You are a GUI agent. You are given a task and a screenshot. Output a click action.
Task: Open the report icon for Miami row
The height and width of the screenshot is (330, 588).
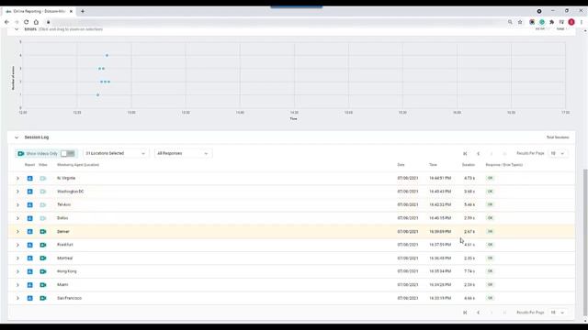click(x=30, y=285)
